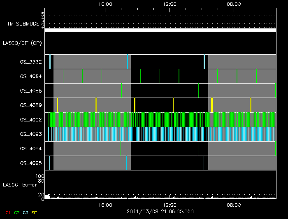Screen dimensions: 288x219
Task: Click the leftmost cyan marker in OS_3532 row
Action: (x=50, y=61)
